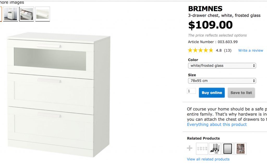Screen dimensions: 267x164
Task: Expand the Size dropdown showing 78x95 cm
Action: [x=222, y=81]
